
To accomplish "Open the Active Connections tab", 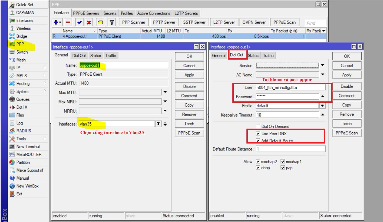I will point(153,13).
